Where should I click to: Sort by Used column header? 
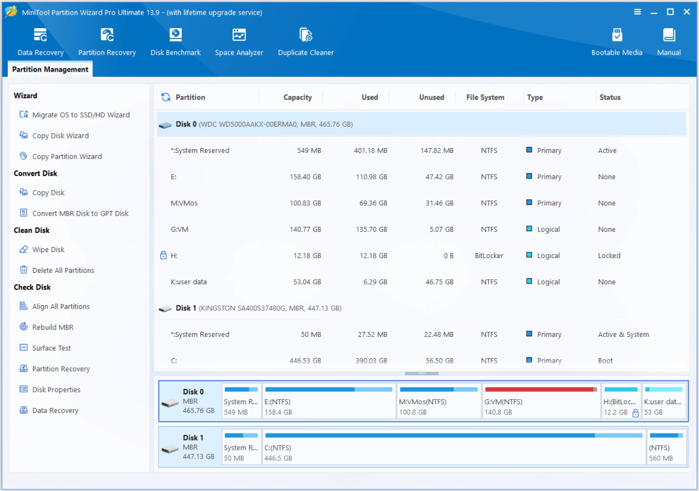[x=370, y=97]
